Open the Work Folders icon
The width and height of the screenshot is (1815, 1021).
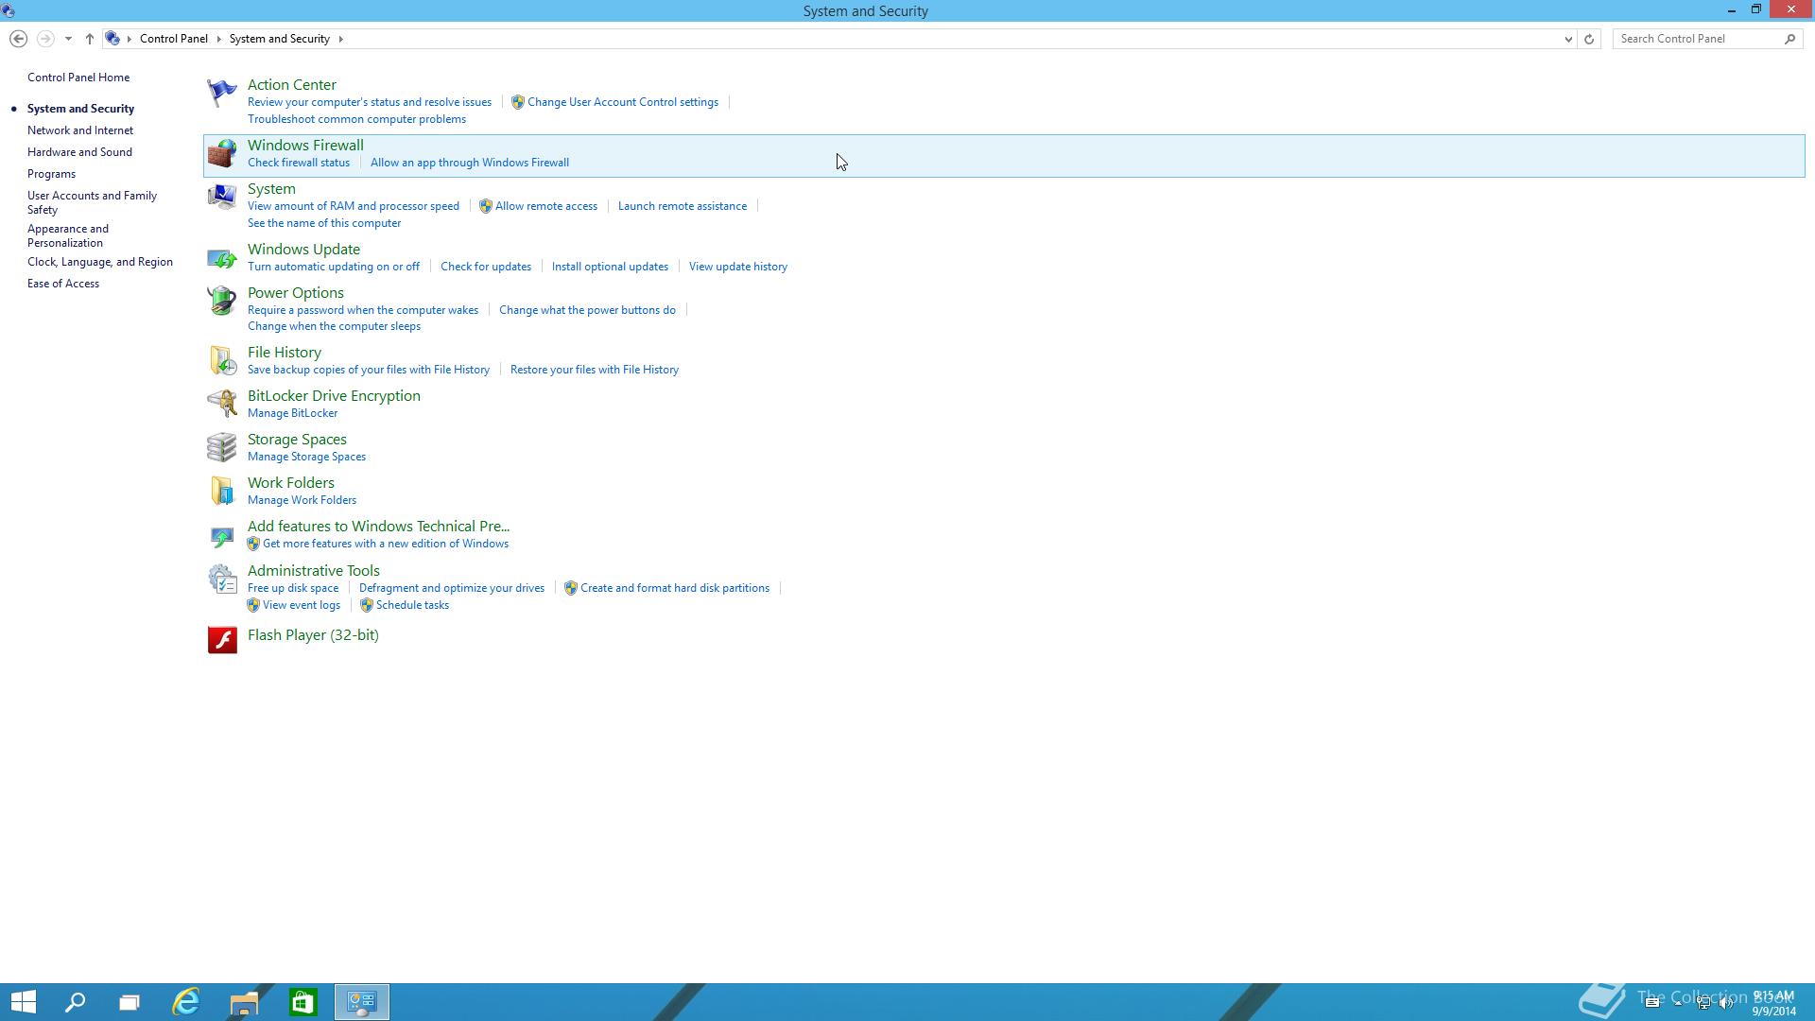(x=222, y=491)
